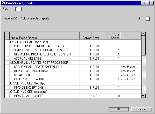Select the LATE CHARGES AUDIT report row
Image resolution: width=155 pixels, height=114 pixels.
(x=73, y=79)
